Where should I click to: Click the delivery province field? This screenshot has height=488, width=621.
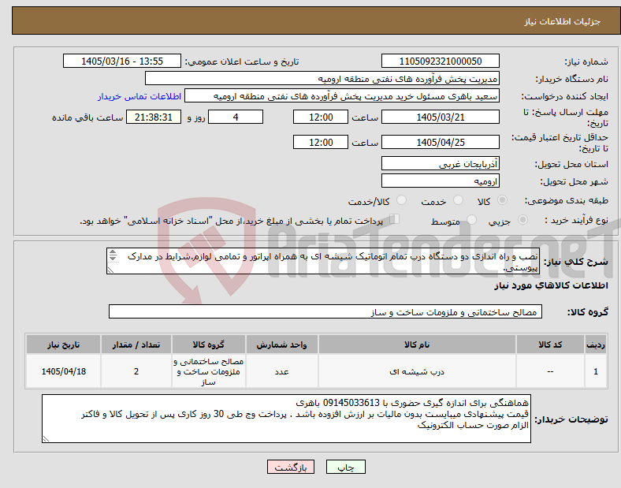coord(441,164)
